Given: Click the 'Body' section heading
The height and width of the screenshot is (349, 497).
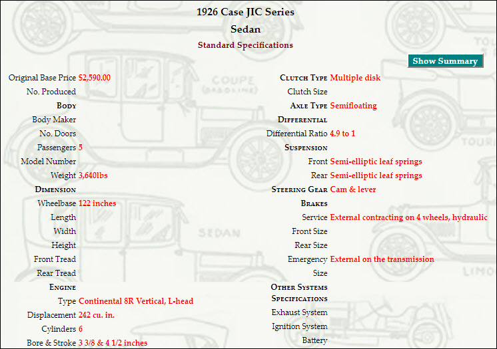Looking at the screenshot, I should (67, 106).
